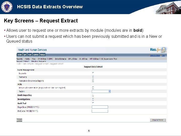The image size is (181, 136).
Task: Open the Previous Requests submenu
Action: click(x=39, y=61)
